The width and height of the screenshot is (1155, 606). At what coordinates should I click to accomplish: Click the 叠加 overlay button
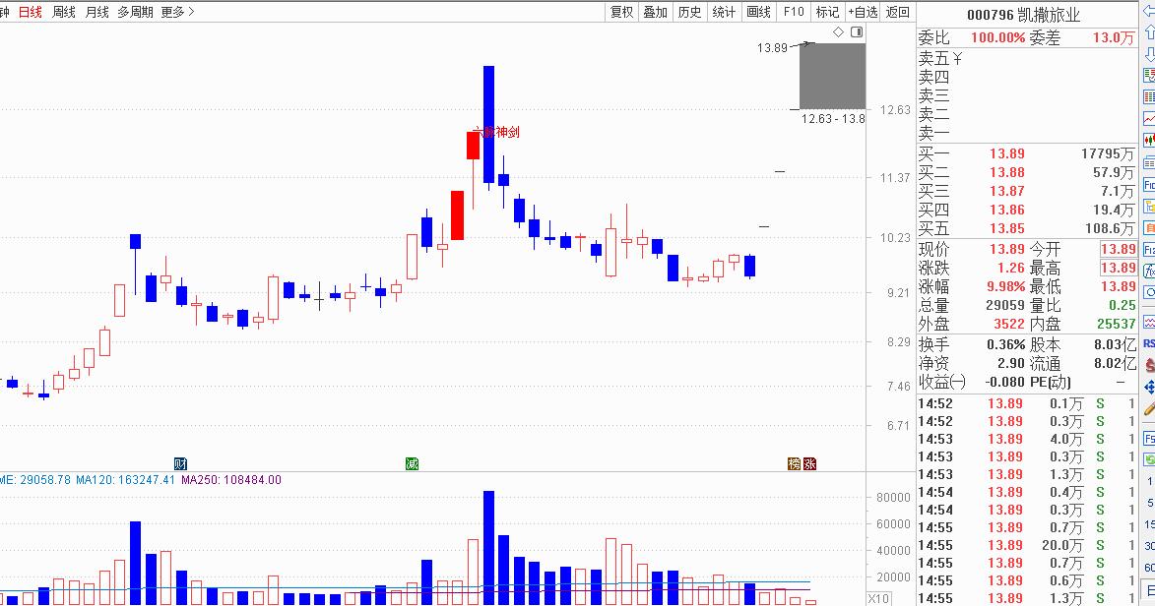pyautogui.click(x=655, y=12)
